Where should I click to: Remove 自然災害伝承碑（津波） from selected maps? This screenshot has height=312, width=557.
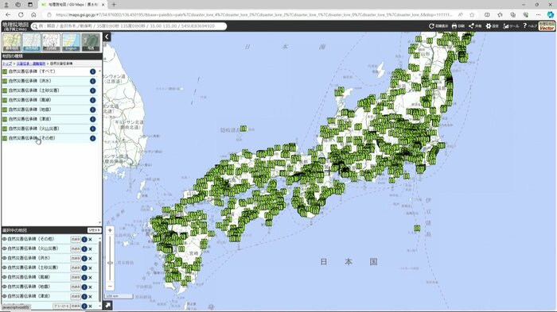coord(90,296)
